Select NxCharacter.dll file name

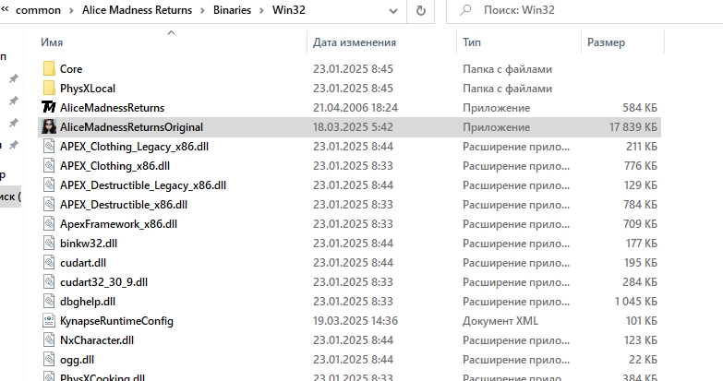tap(97, 340)
